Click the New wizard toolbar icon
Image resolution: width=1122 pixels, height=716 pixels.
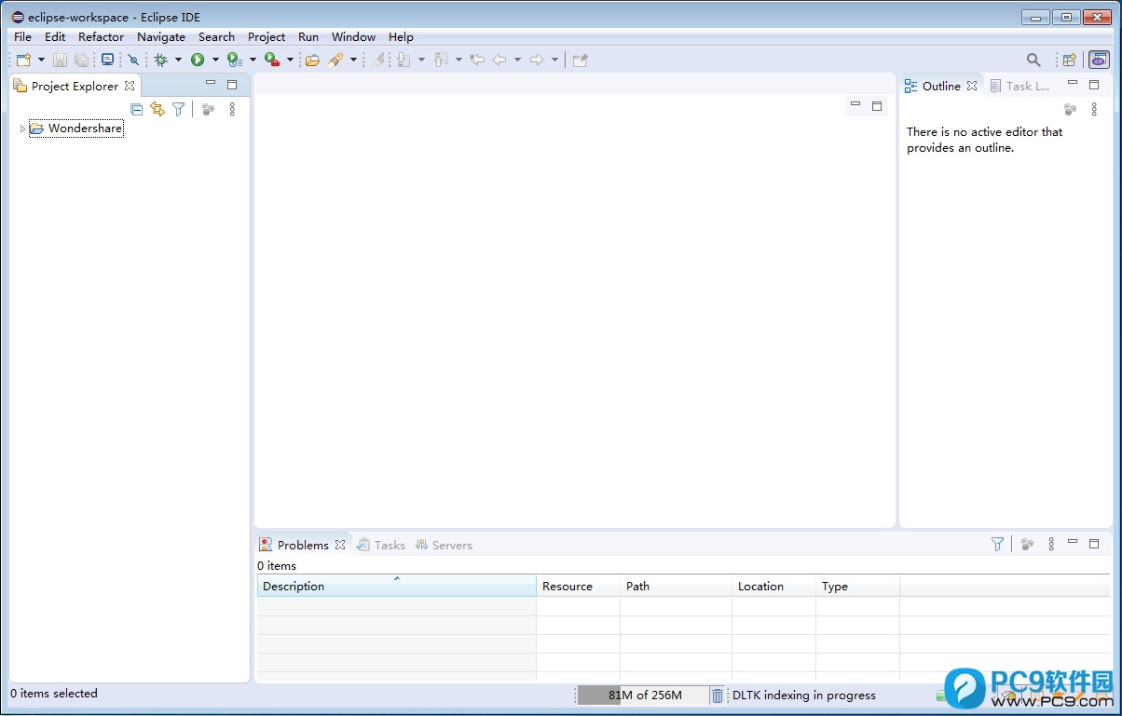(24, 60)
